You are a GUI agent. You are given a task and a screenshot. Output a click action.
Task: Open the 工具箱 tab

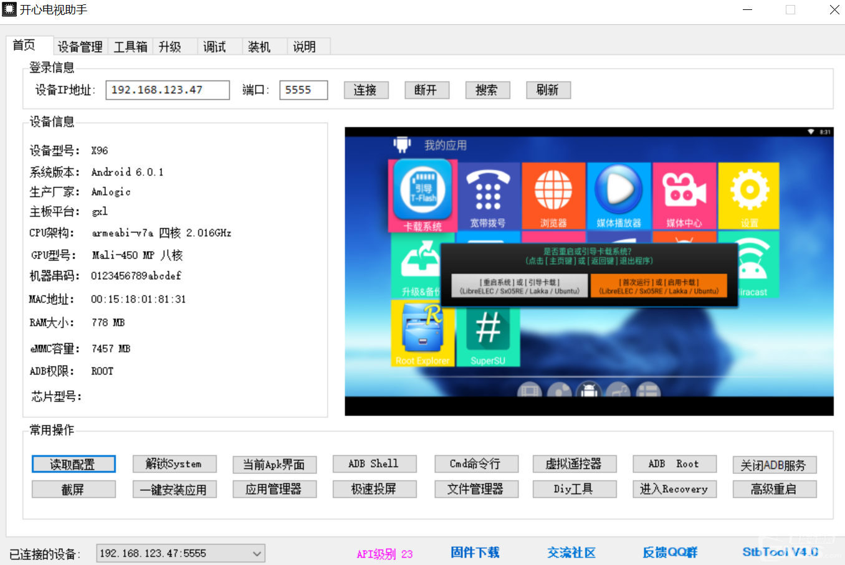click(x=130, y=47)
